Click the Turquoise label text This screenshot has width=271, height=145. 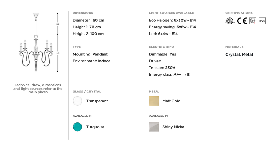point(95,127)
